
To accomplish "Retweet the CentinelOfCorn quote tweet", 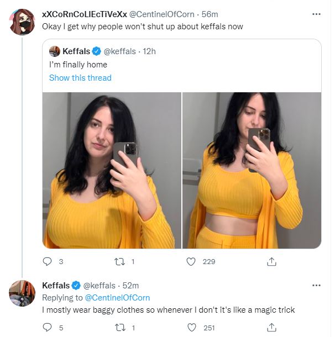I will coord(119,261).
